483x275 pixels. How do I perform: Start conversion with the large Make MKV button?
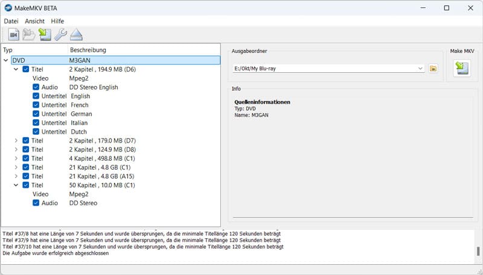coord(462,69)
